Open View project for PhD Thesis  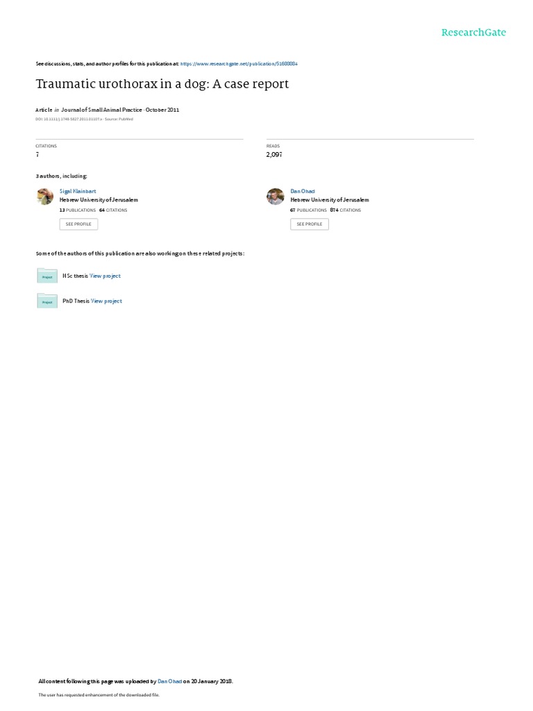tap(106, 301)
